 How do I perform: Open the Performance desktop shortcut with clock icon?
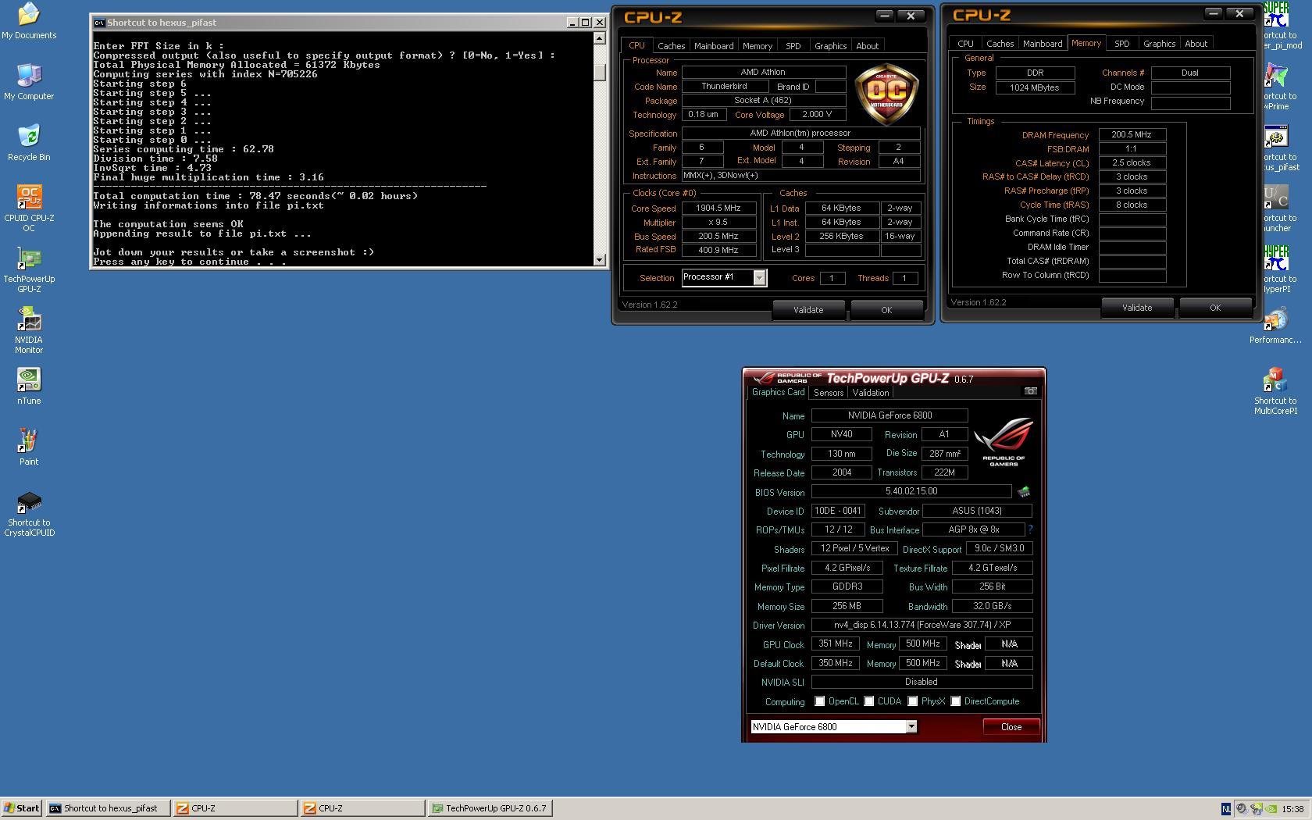point(1276,326)
